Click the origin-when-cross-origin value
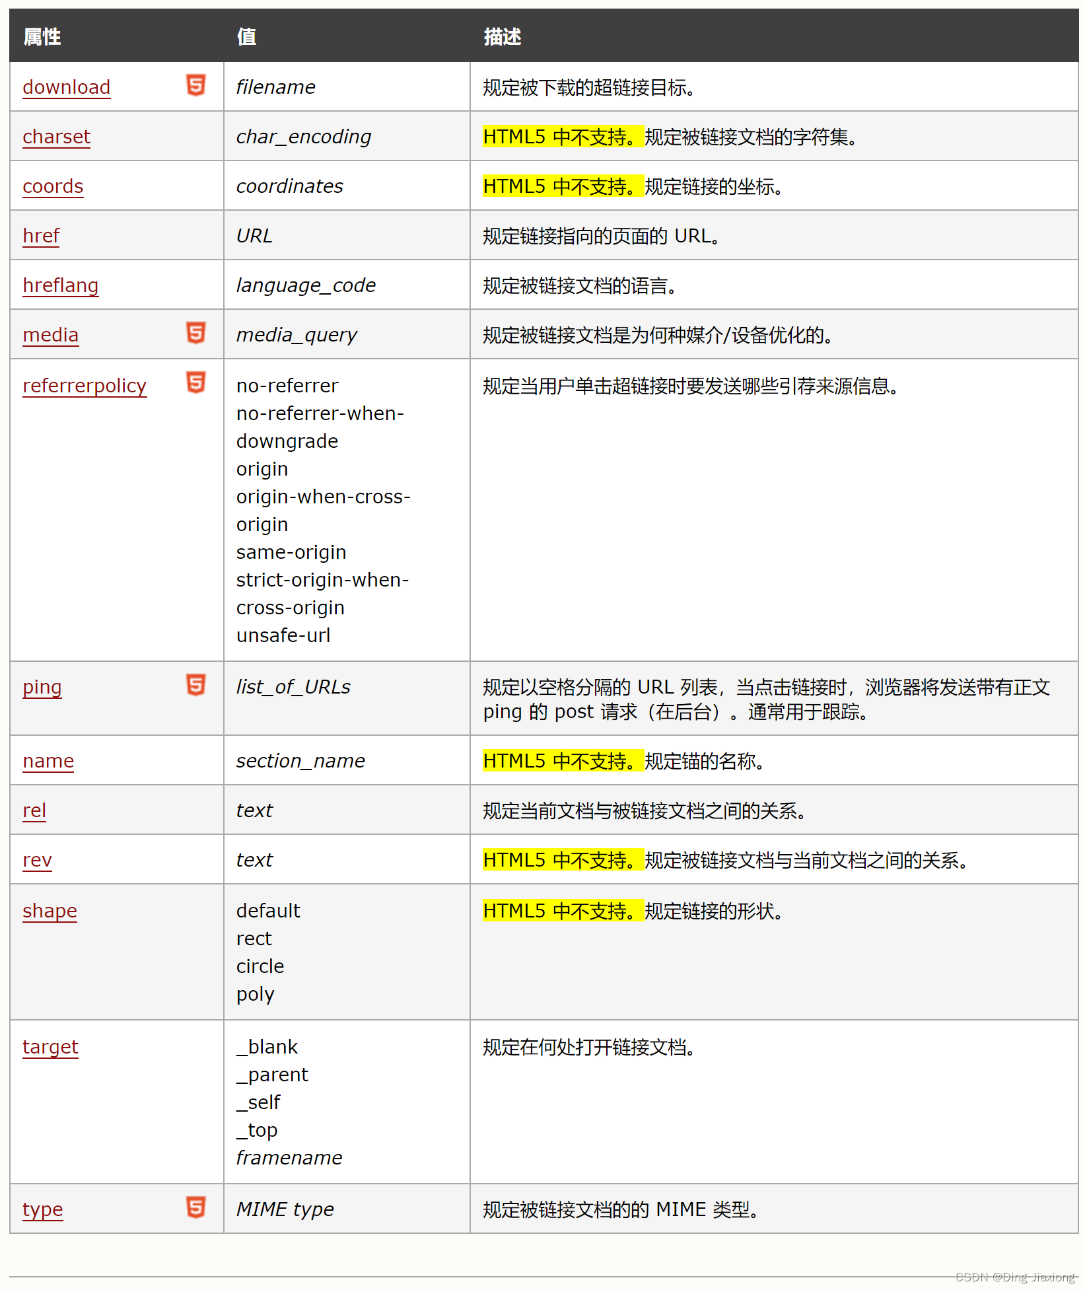1085x1290 pixels. (324, 511)
